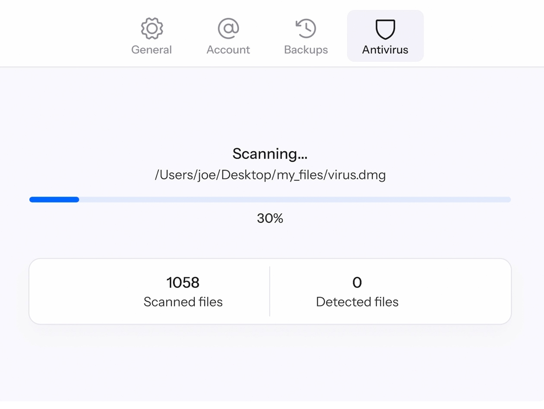Viewport: 544px width, 409px height.
Task: Select the @ icon for Account settings
Action: pos(228,27)
